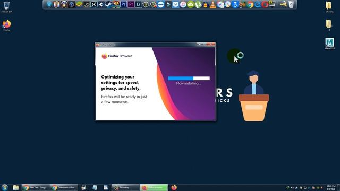
Task: Open the recycle bin icon in dock
Action: (x=291, y=4)
